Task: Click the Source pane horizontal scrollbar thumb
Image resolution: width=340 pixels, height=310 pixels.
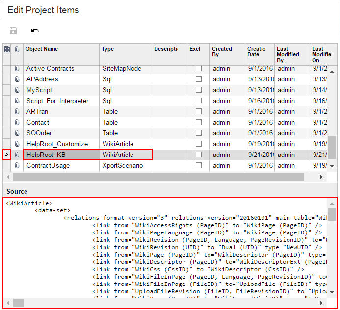Action: coord(18,303)
